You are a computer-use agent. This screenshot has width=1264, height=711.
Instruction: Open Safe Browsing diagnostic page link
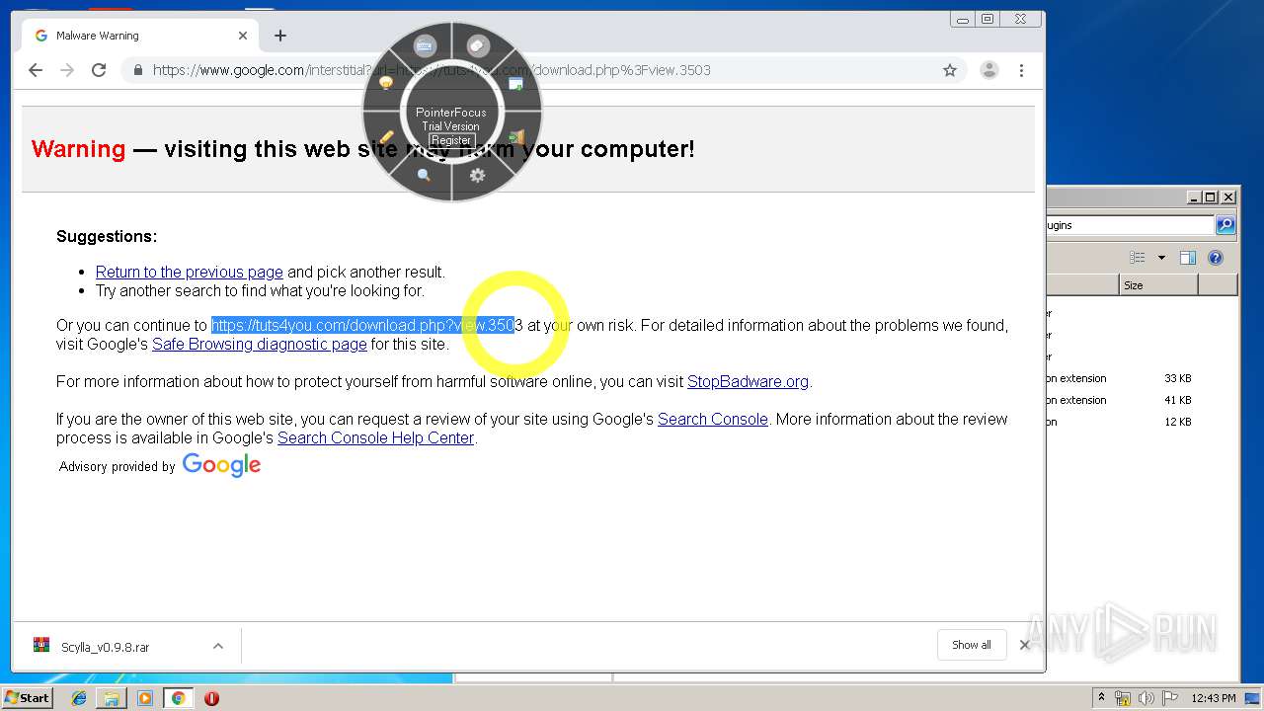tap(260, 344)
